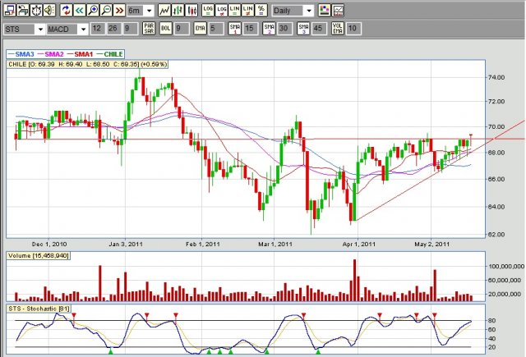
Task: Select the LOG equal scale button
Action: pos(208,11)
